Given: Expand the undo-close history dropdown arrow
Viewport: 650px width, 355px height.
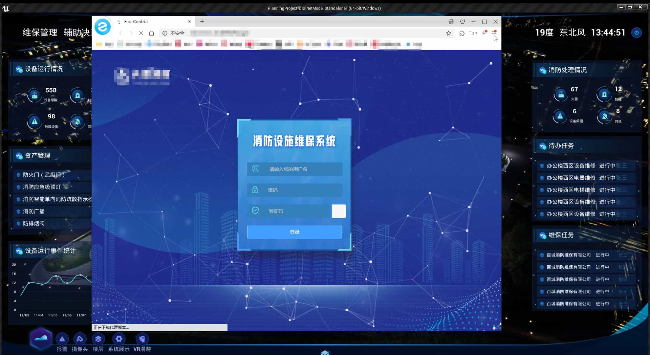Looking at the screenshot, I should pyautogui.click(x=476, y=33).
